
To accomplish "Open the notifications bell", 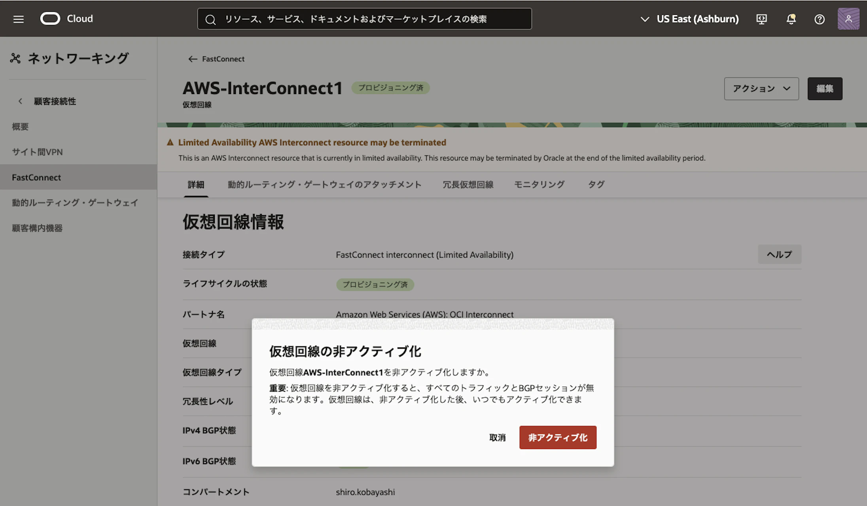I will 791,19.
